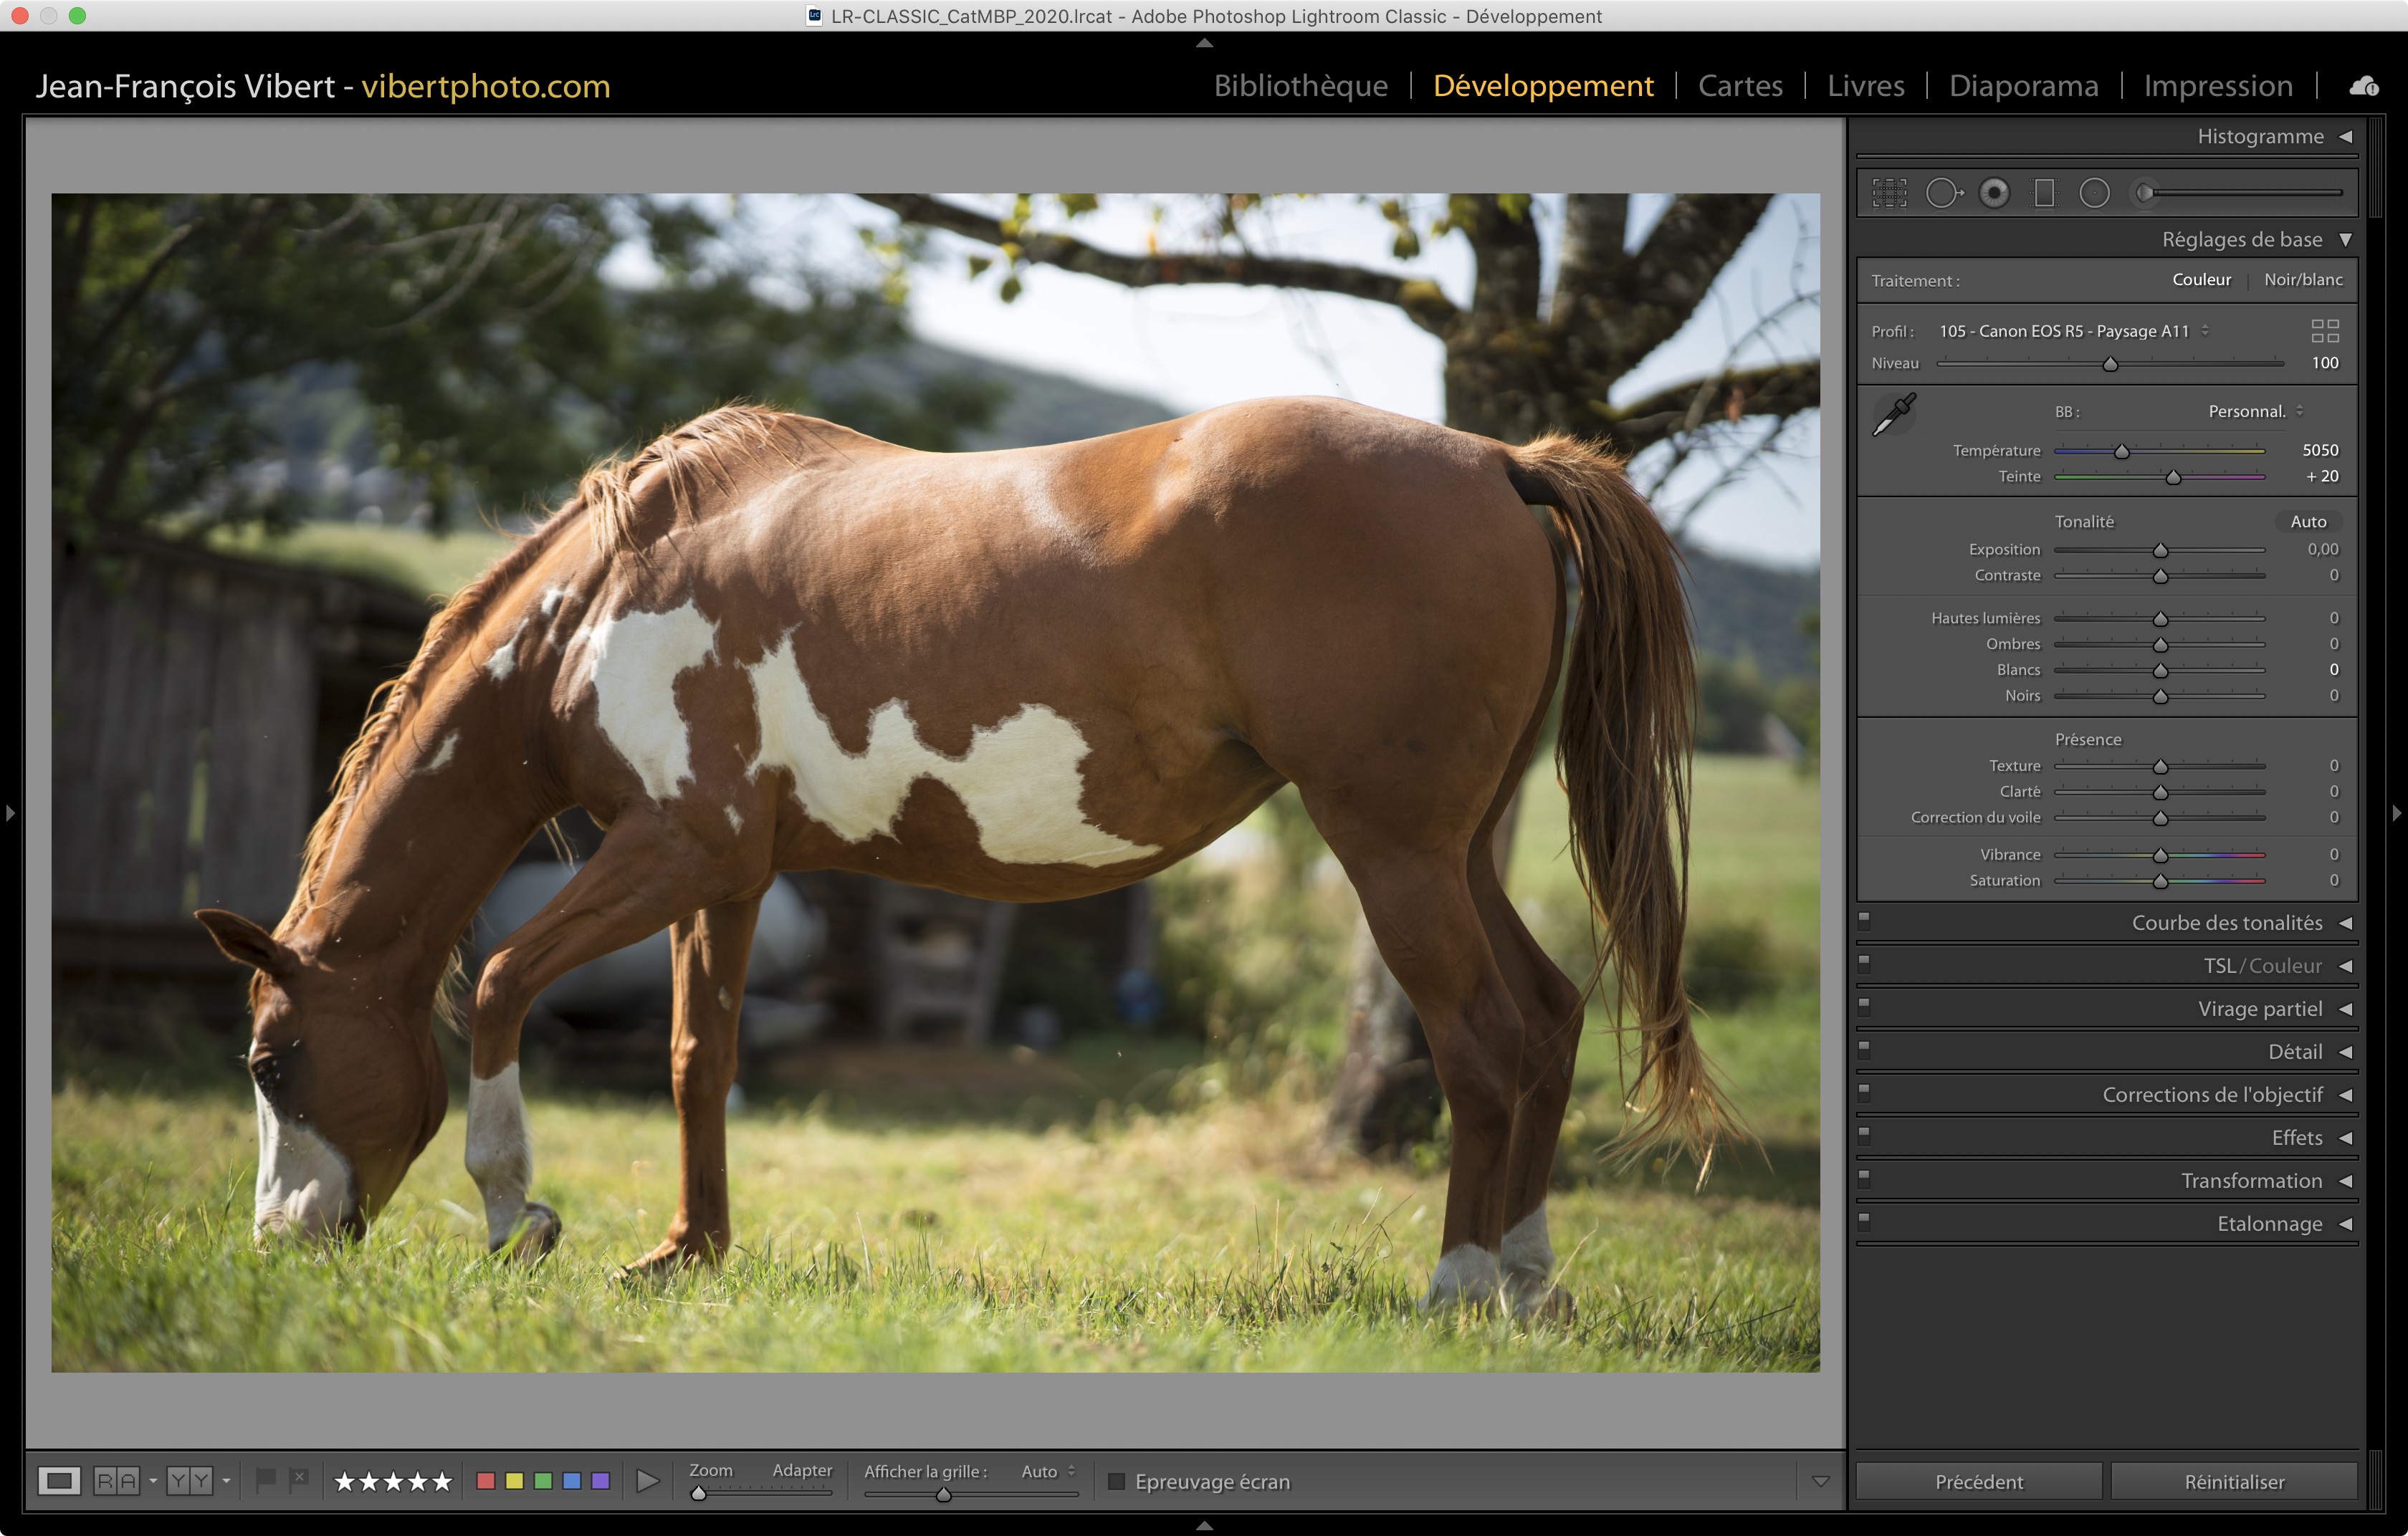The width and height of the screenshot is (2408, 1536).
Task: Click the cloud sync status icon
Action: (2364, 87)
